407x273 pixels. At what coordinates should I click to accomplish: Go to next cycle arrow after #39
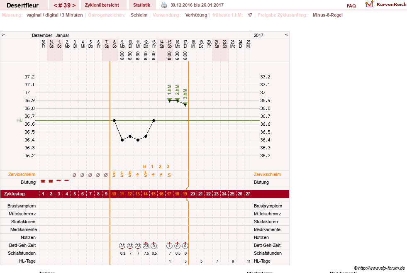point(74,5)
